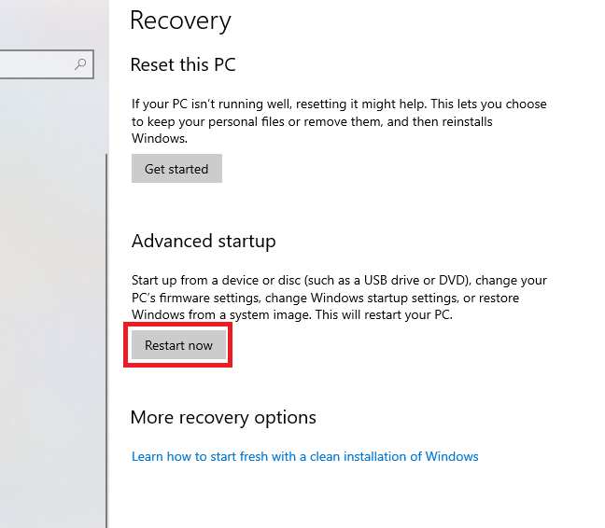Open the clean installation of Windows link
This screenshot has width=605, height=528.
click(304, 456)
